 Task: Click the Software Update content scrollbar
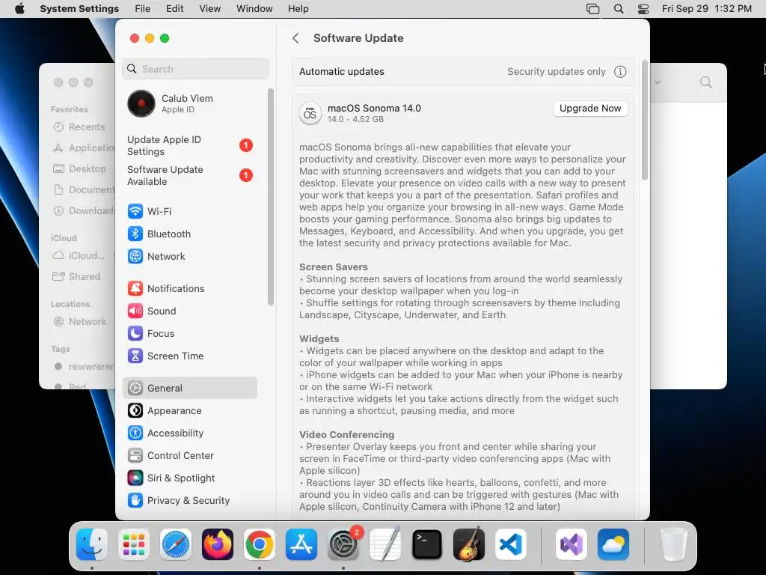pos(644,121)
